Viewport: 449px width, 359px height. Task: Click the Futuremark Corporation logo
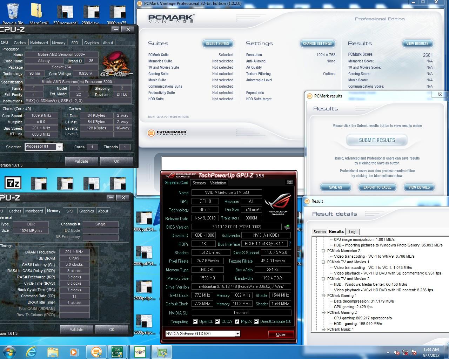click(x=168, y=133)
